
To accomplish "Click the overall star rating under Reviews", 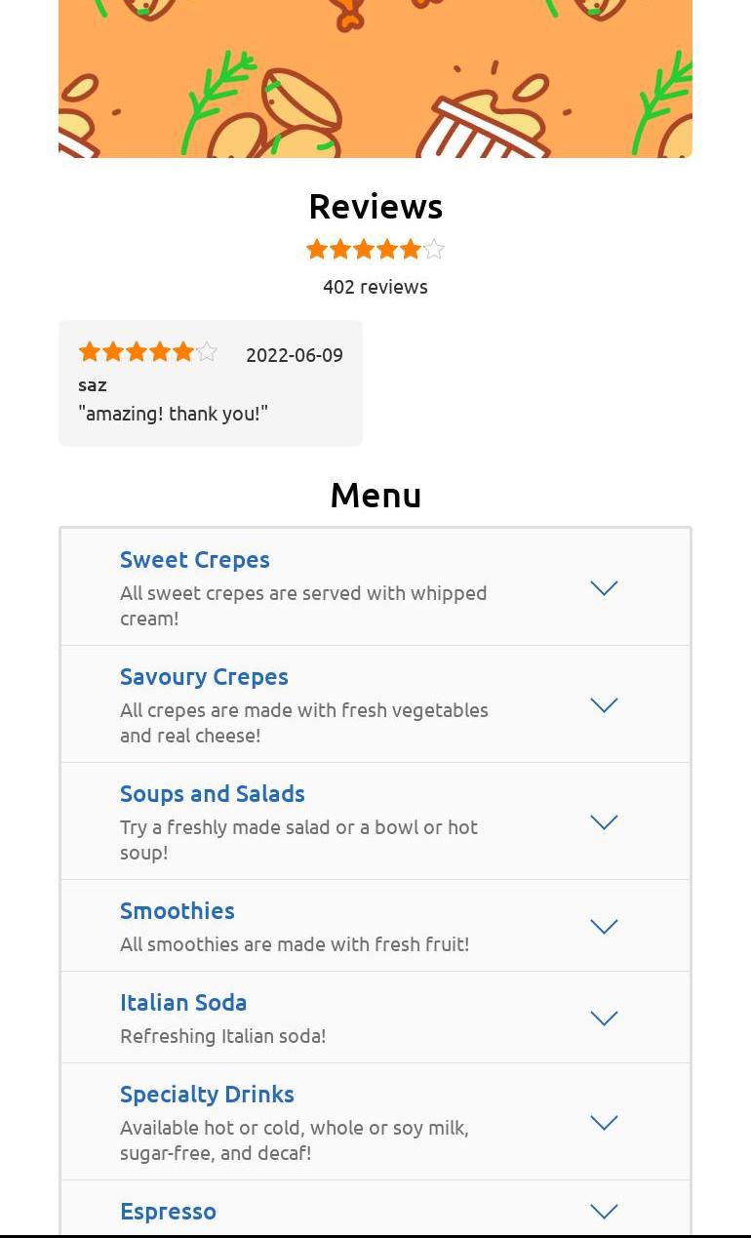I will point(375,249).
